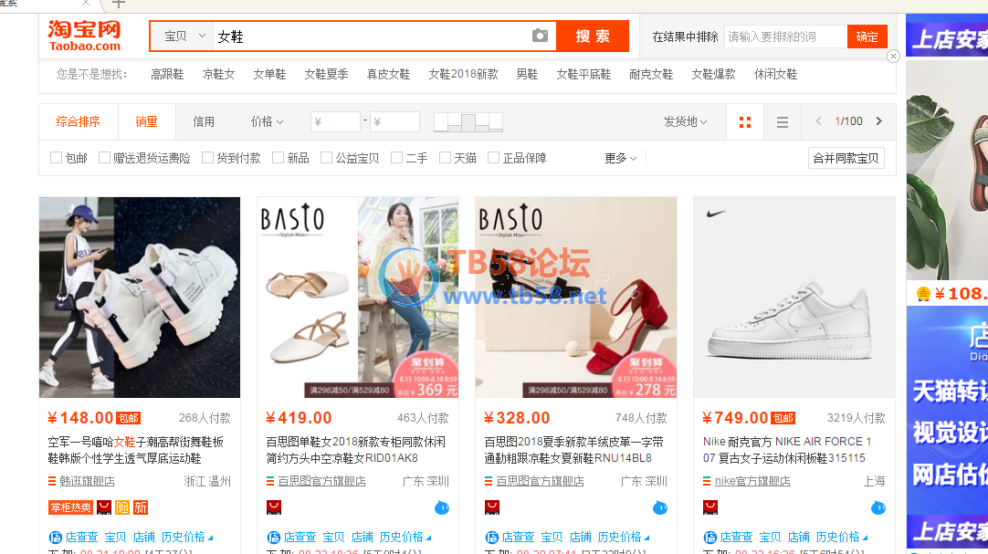Tick the 货到付款 checkbox
Image resolution: width=988 pixels, height=554 pixels.
(208, 158)
